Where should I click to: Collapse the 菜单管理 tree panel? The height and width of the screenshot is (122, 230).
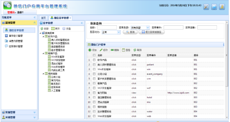[x=82, y=23]
